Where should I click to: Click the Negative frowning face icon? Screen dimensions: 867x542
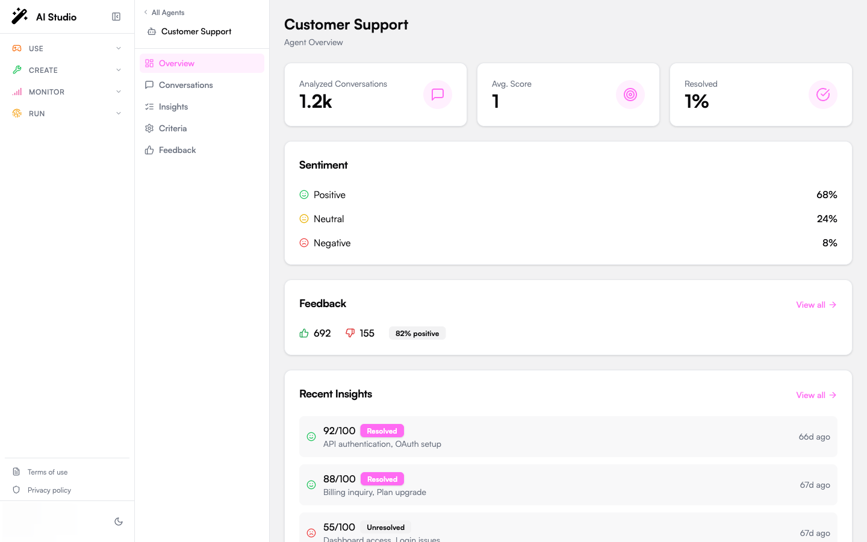(304, 243)
